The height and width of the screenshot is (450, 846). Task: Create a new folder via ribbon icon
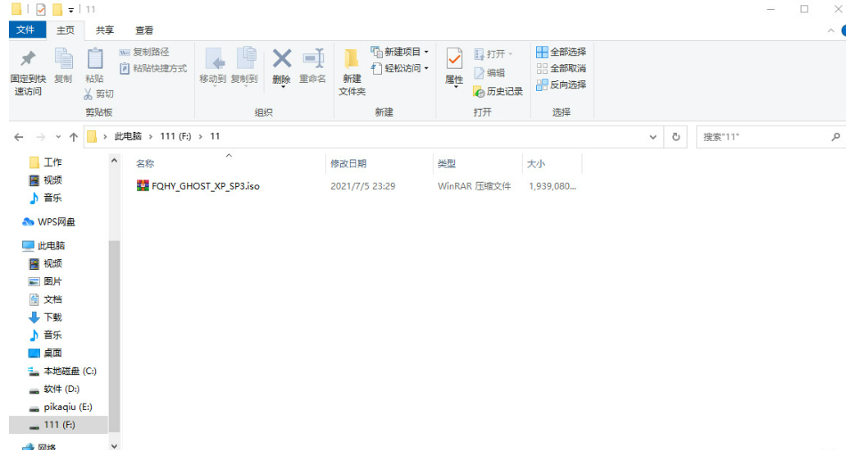pos(352,66)
